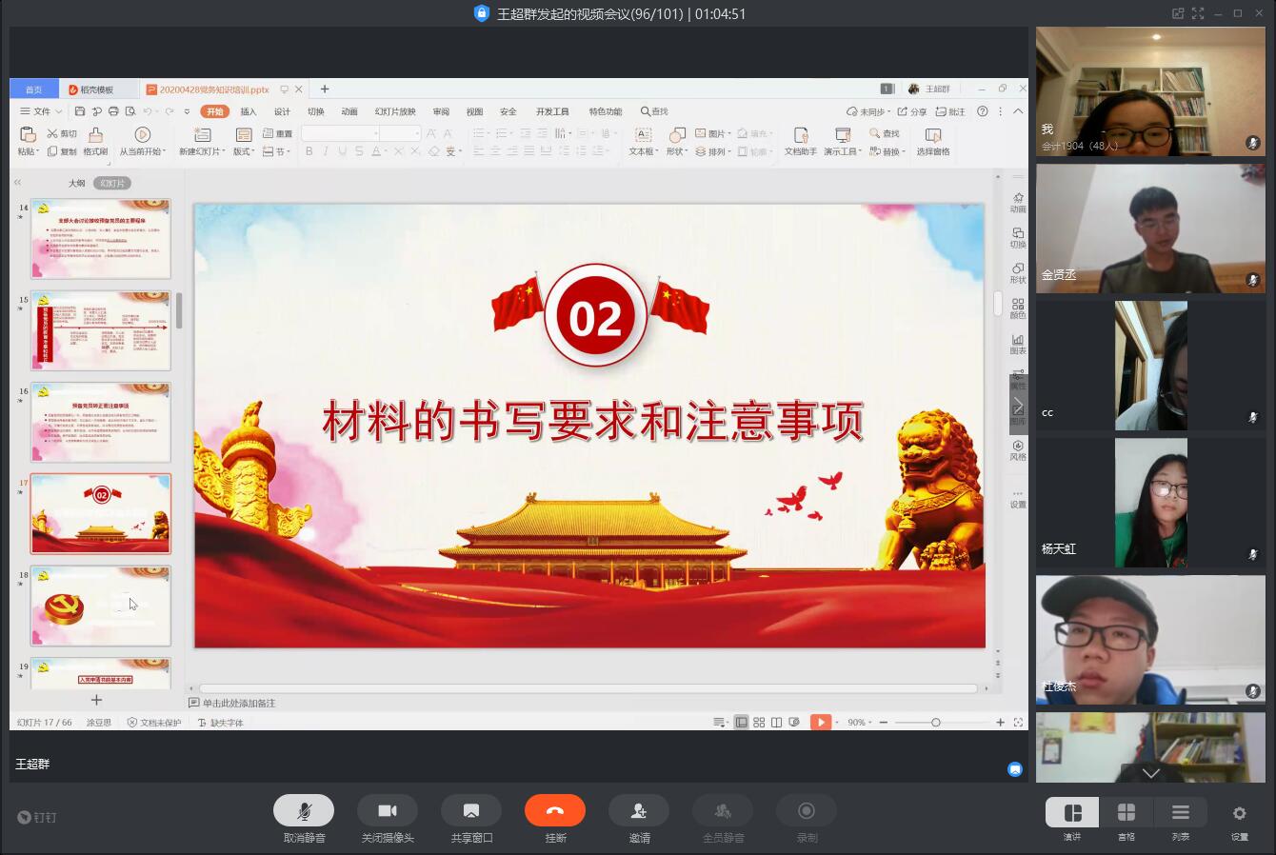
Task: Select the 演讲 speaker view mode
Action: (1072, 812)
